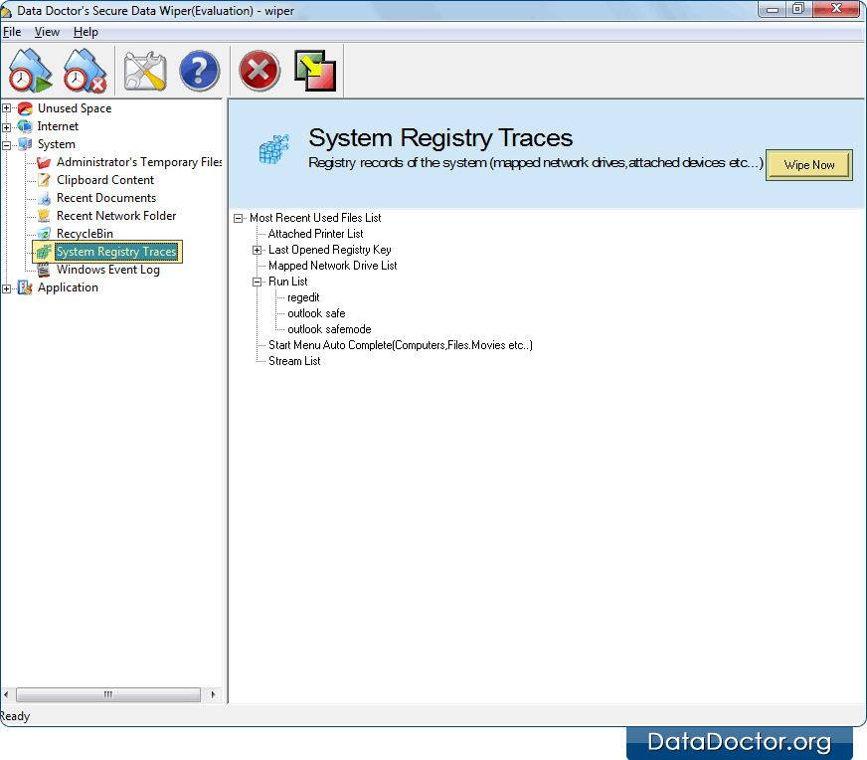This screenshot has height=760, width=867.
Task: Select the 'outlook safe' entry
Action: (316, 313)
